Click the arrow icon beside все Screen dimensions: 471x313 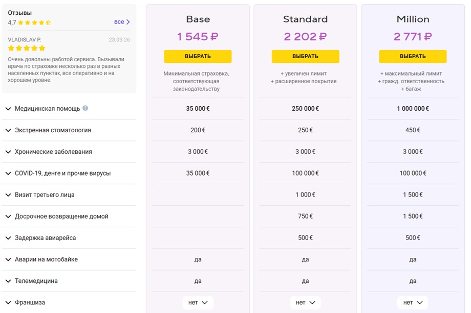[x=128, y=22]
